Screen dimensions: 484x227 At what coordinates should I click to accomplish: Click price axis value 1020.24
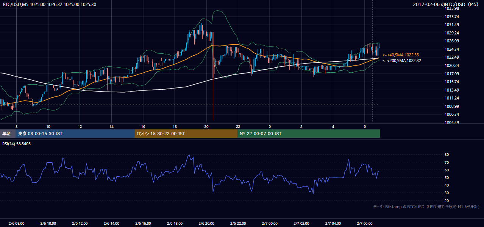[451, 65]
